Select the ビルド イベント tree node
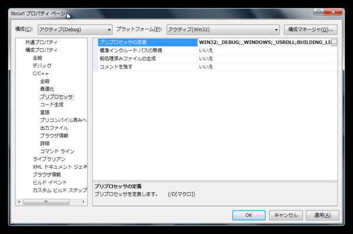This screenshot has width=353, height=234. 50,182
